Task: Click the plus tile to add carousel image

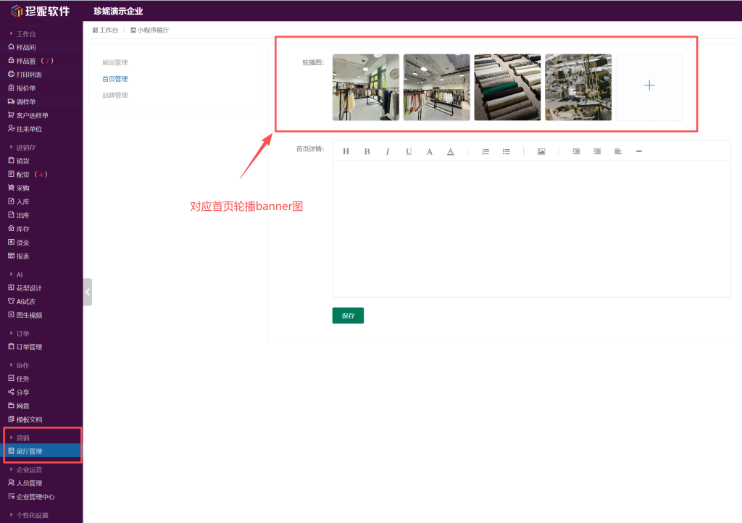Action: 649,86
